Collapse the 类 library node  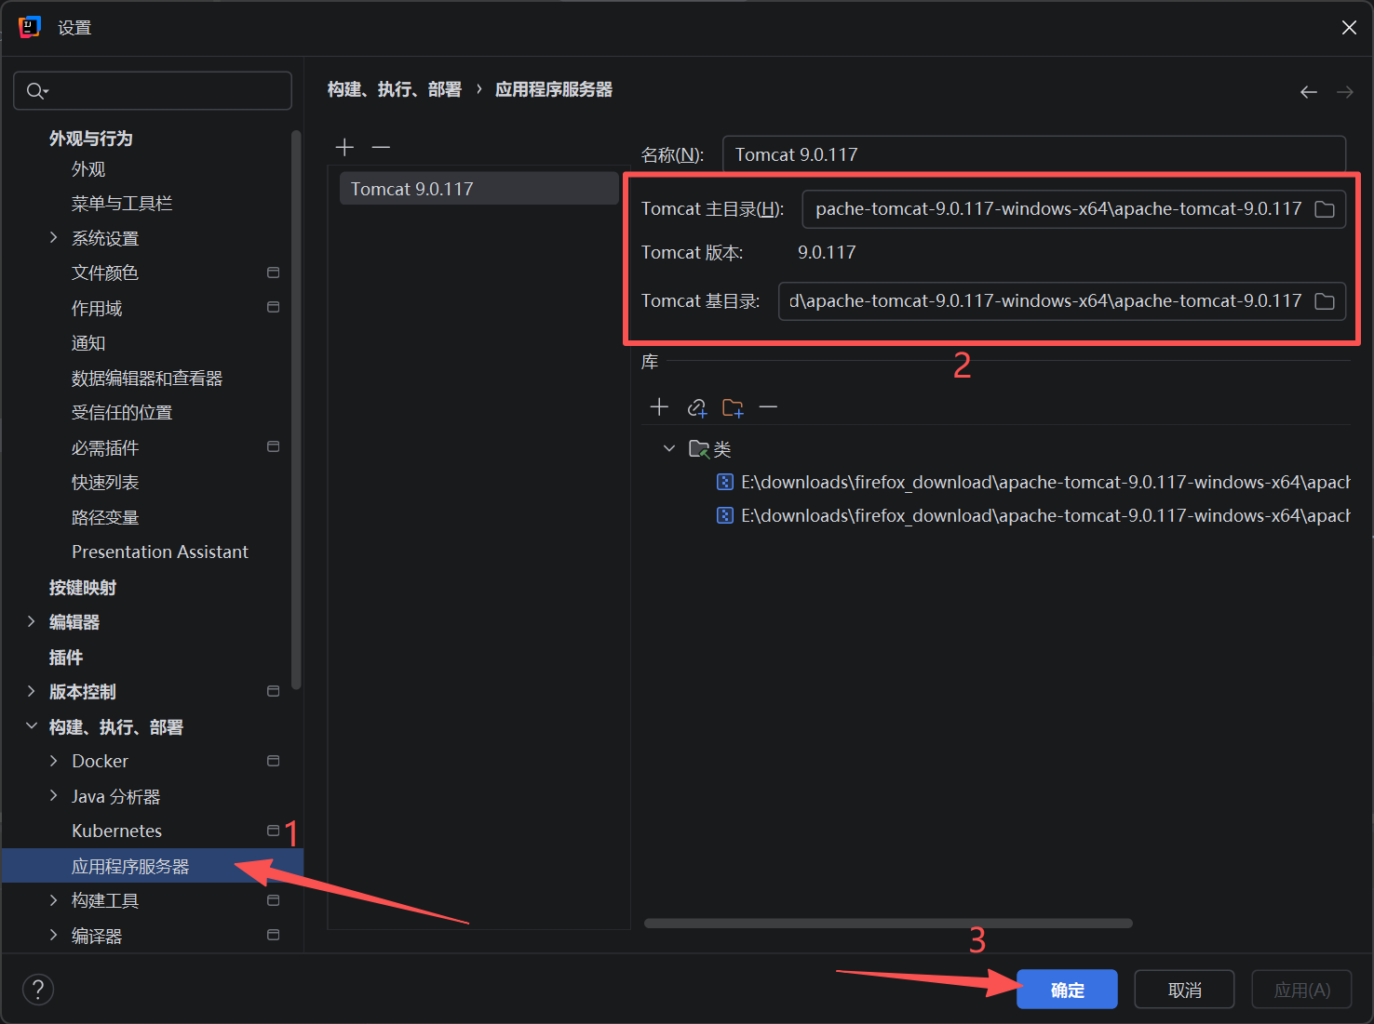[669, 449]
